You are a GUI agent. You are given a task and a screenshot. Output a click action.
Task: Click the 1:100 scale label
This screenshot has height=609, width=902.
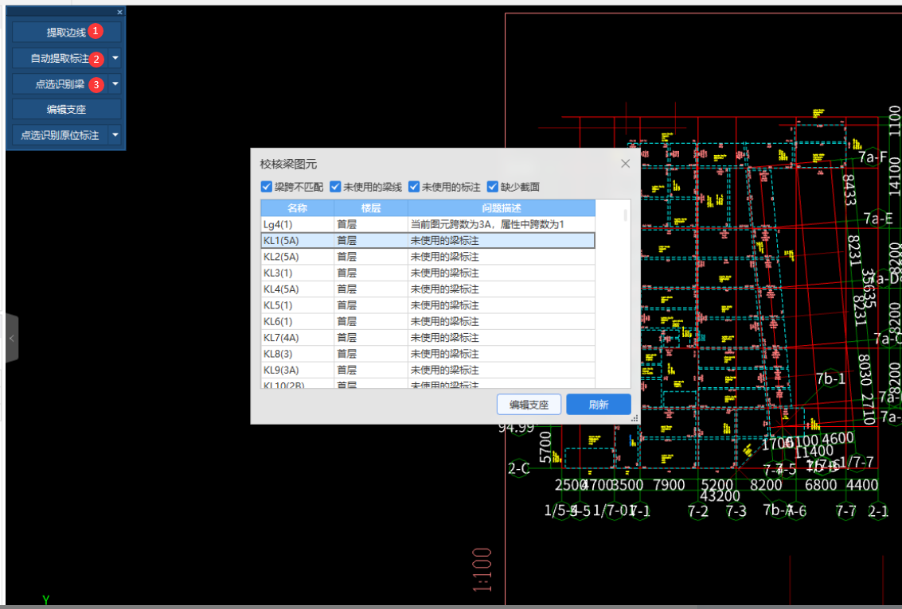pyautogui.click(x=482, y=569)
